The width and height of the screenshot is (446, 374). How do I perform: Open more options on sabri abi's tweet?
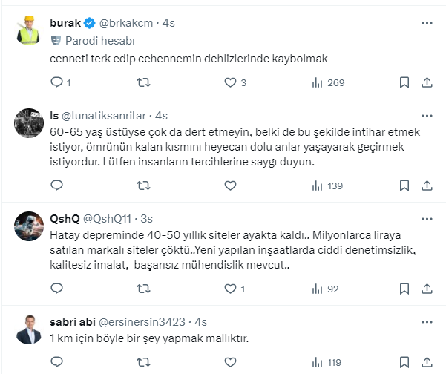(427, 321)
